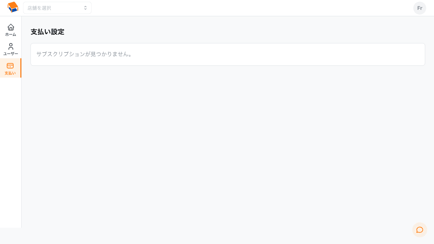434x244 pixels.
Task: Click the up-down chevron in store selector
Action: click(85, 8)
